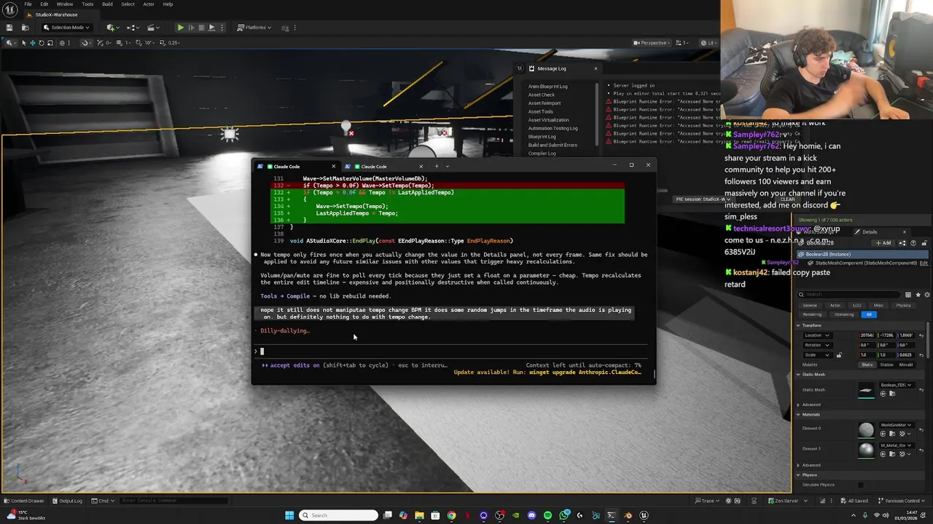Image resolution: width=933 pixels, height=524 pixels.
Task: Open the Actor menu
Action: point(149,4)
